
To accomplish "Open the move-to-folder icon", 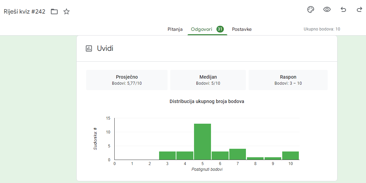I will 54,12.
